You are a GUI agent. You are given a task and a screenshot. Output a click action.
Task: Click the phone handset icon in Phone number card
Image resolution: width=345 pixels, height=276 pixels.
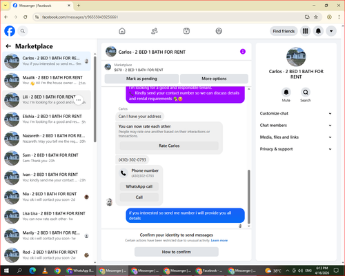pos(124,173)
